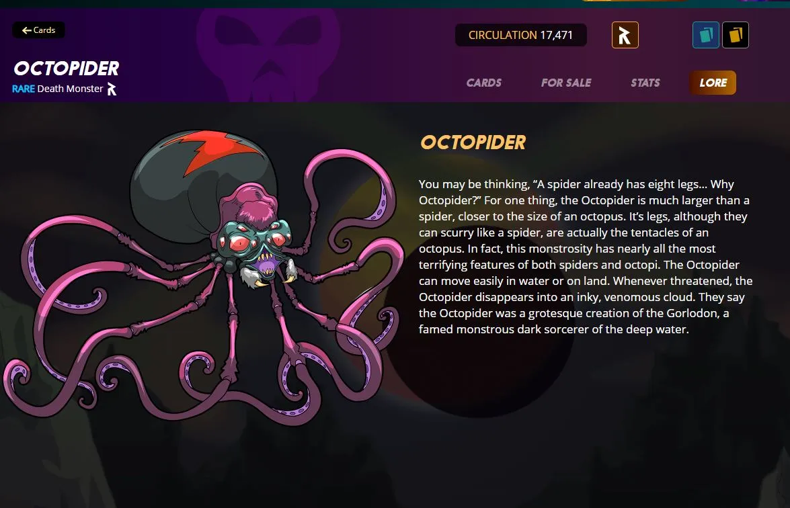Image resolution: width=790 pixels, height=508 pixels.
Task: Choose the gold foil cards icon
Action: 735,35
